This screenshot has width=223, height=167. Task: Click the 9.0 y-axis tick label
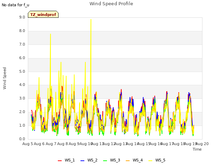pyautogui.click(x=22, y=17)
